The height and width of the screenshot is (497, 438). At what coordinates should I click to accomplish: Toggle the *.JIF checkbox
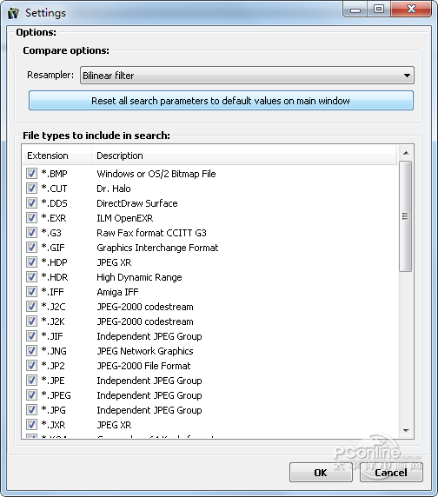click(31, 336)
